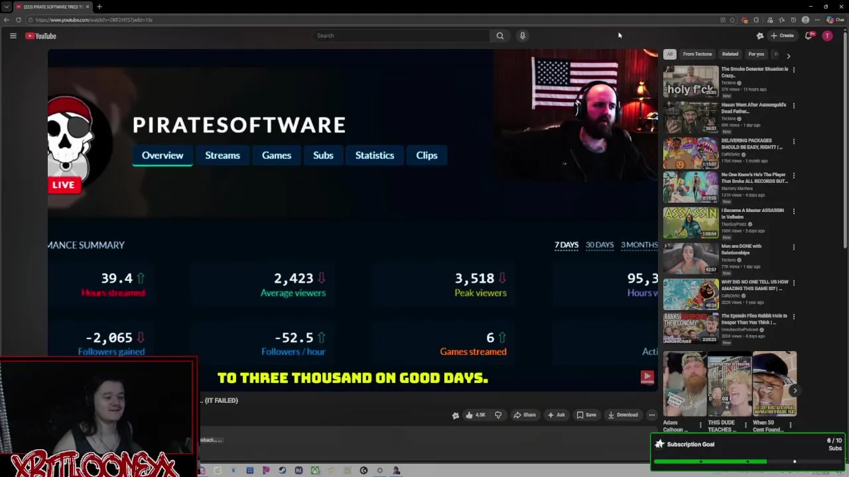The image size is (849, 477).
Task: Open Hasan Went After Asmongold's Dead Father video
Action: [x=753, y=107]
